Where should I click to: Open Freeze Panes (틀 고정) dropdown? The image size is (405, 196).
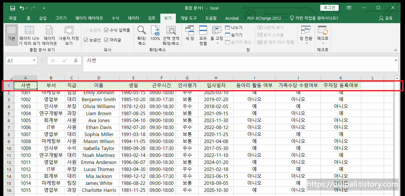[217, 35]
